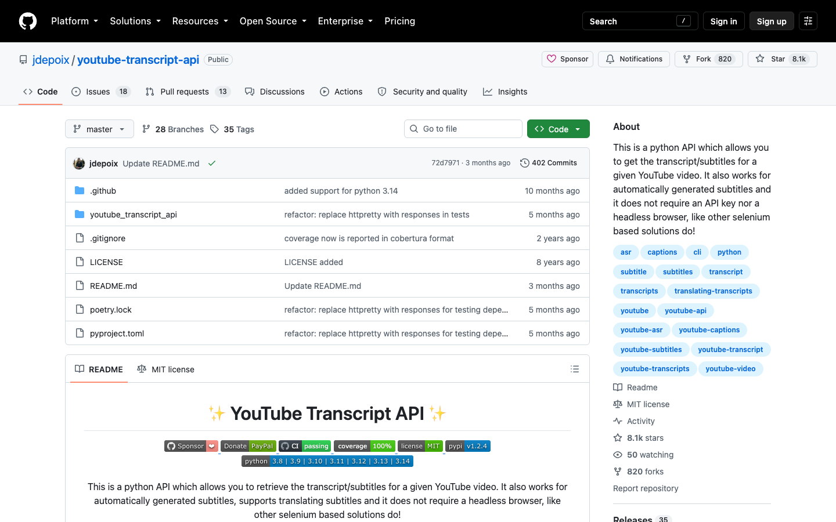Click Sign up button

click(772, 21)
